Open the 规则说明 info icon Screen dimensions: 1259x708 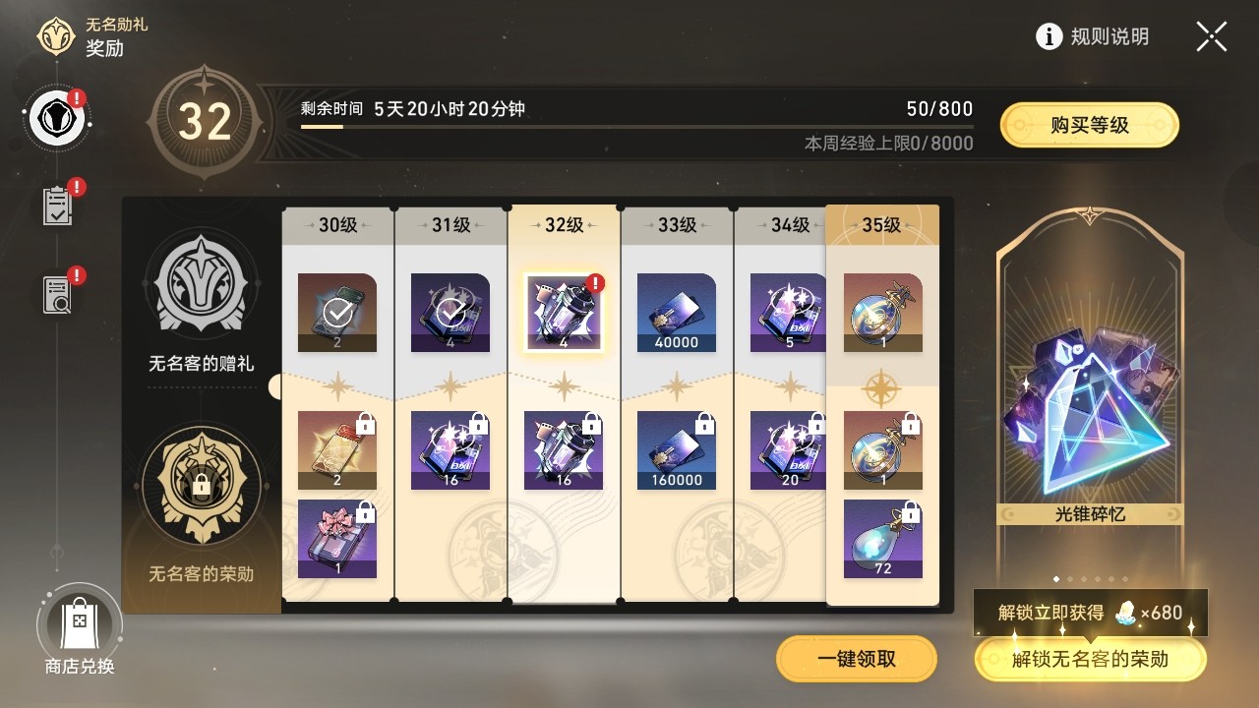click(x=1049, y=37)
